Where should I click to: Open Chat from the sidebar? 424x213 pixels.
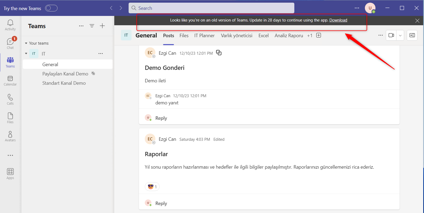[x=10, y=44]
